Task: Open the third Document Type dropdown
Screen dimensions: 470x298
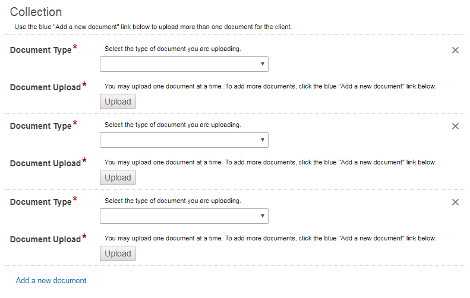Action: tap(184, 216)
